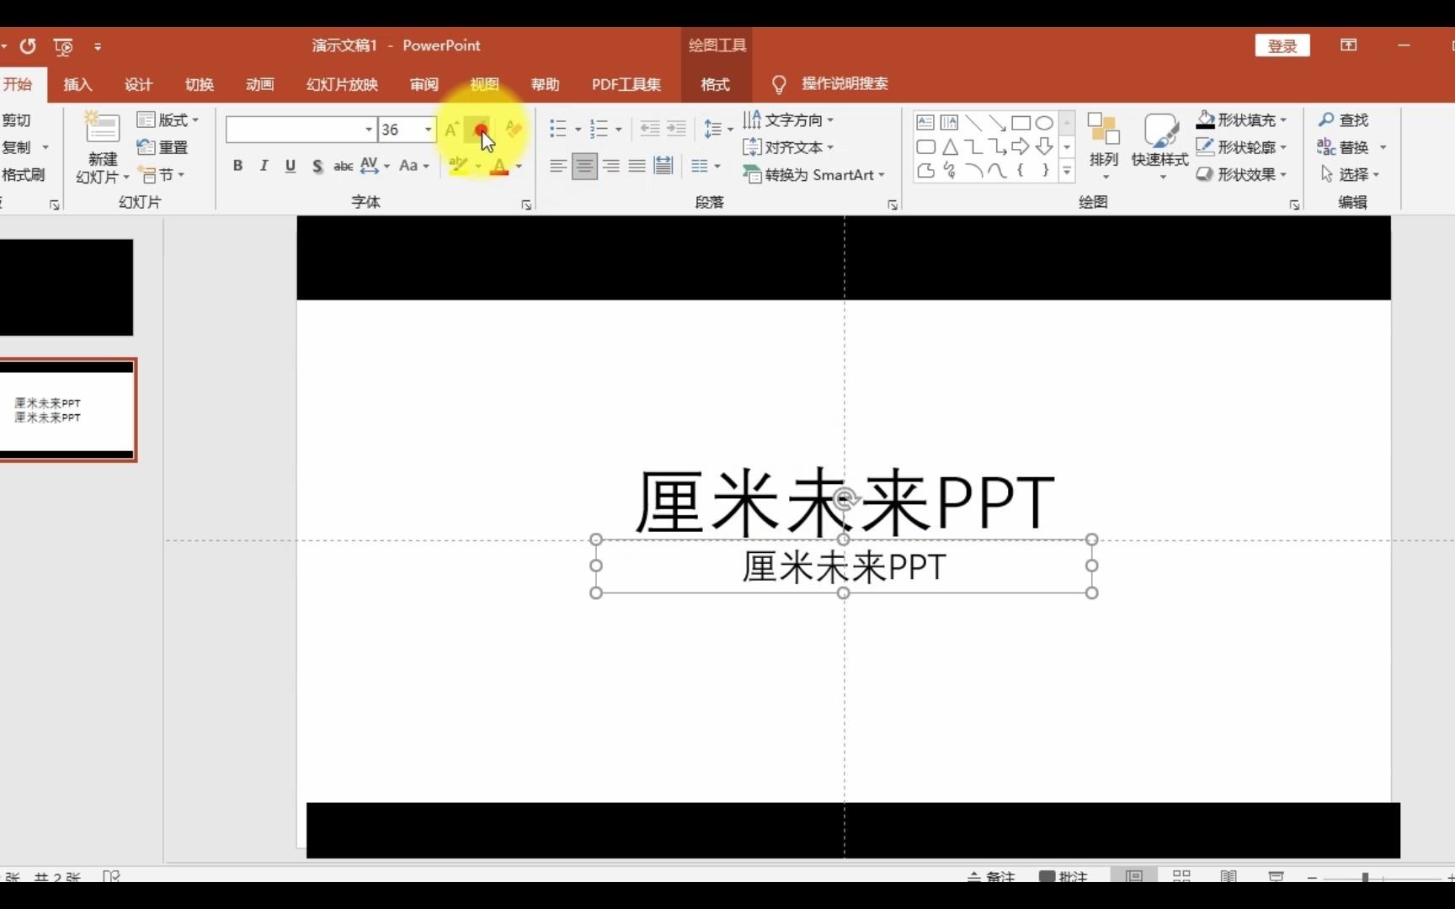The width and height of the screenshot is (1455, 909).
Task: Toggle underline formatting
Action: (290, 166)
